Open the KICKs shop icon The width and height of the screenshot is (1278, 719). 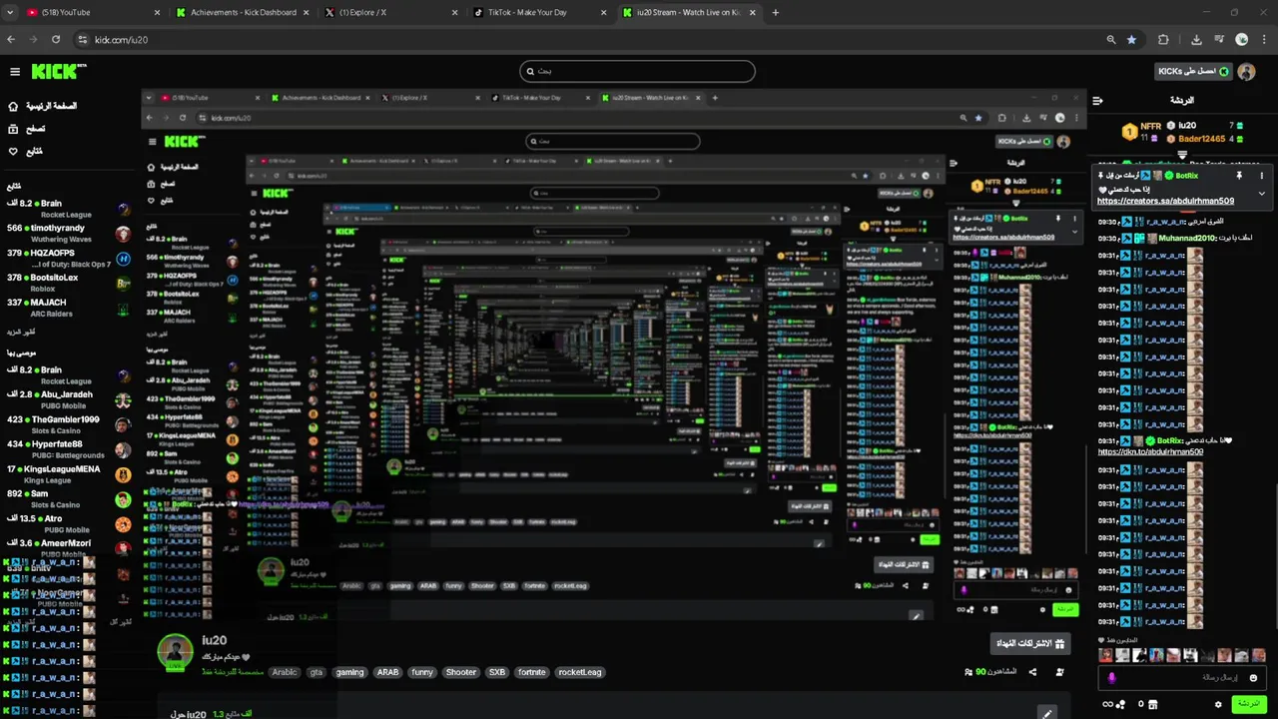click(1152, 704)
